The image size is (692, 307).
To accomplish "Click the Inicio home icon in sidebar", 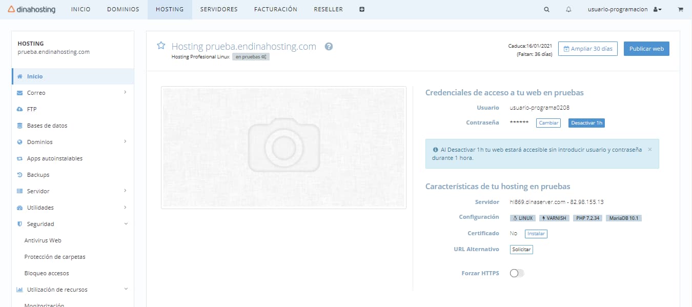I will tap(19, 76).
